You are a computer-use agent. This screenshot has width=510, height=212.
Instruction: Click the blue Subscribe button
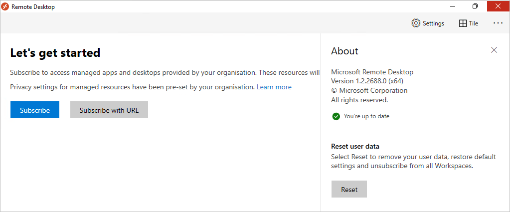click(35, 110)
